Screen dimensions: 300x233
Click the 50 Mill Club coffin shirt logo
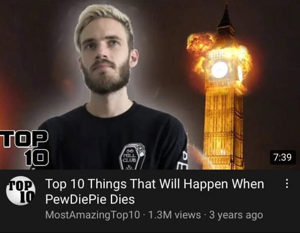click(132, 156)
